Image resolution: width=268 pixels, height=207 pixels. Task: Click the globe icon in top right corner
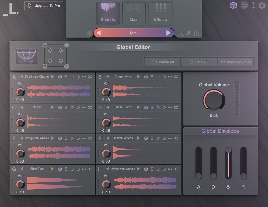point(244,5)
